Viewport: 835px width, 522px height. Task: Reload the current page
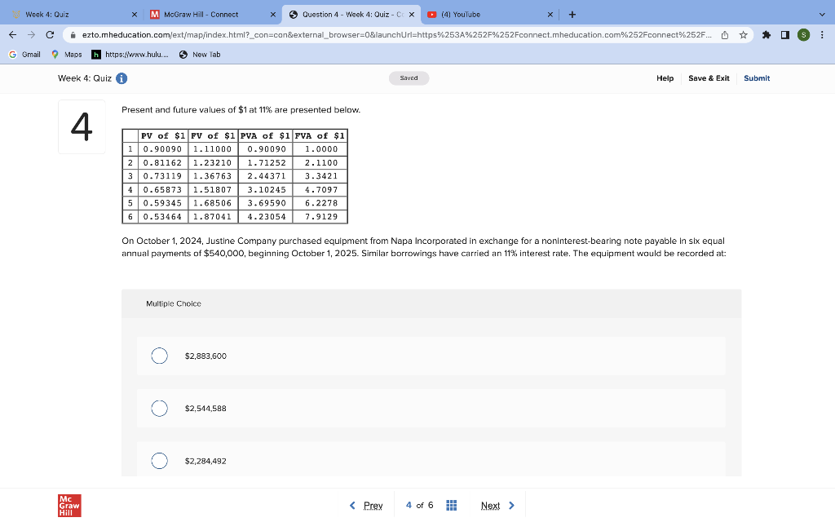pos(50,34)
